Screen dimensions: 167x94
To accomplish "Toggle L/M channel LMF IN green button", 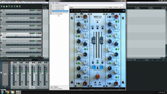I will point(79,63).
